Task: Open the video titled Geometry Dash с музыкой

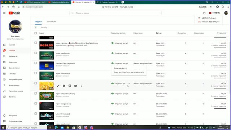Action: [x=65, y=64]
